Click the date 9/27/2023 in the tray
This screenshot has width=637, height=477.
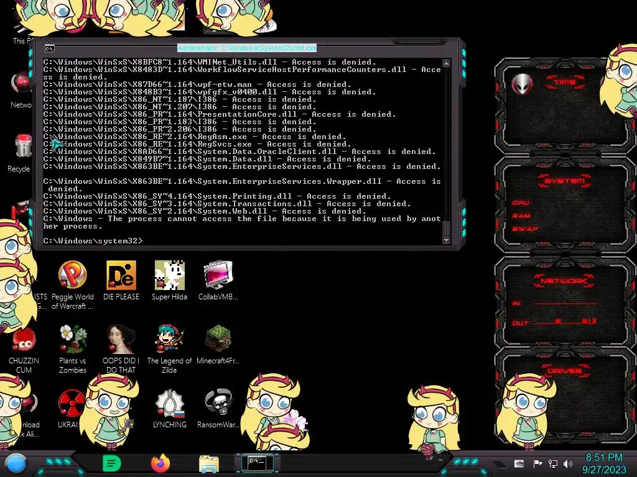(x=604, y=470)
